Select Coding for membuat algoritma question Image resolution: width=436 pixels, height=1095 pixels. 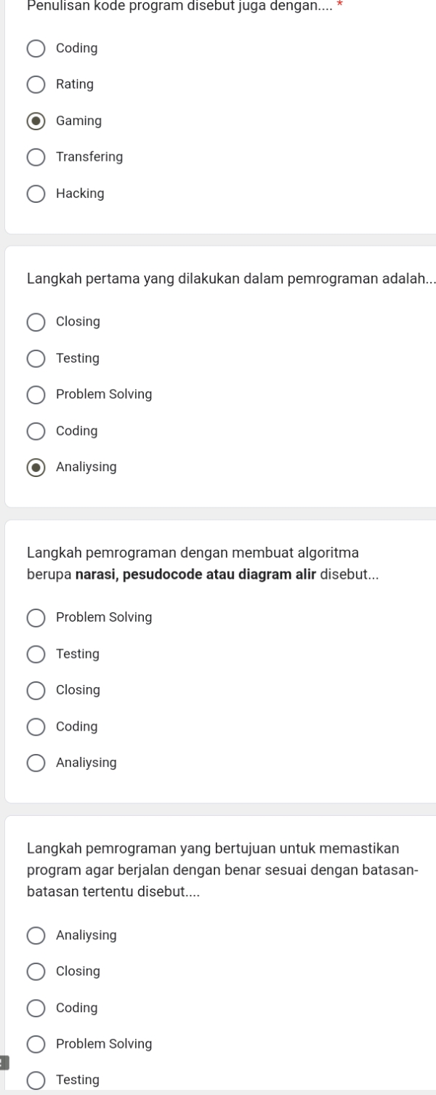(x=36, y=726)
